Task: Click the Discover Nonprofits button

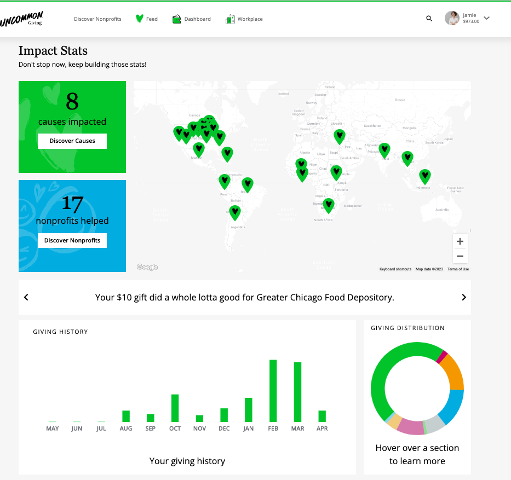Action: point(72,240)
